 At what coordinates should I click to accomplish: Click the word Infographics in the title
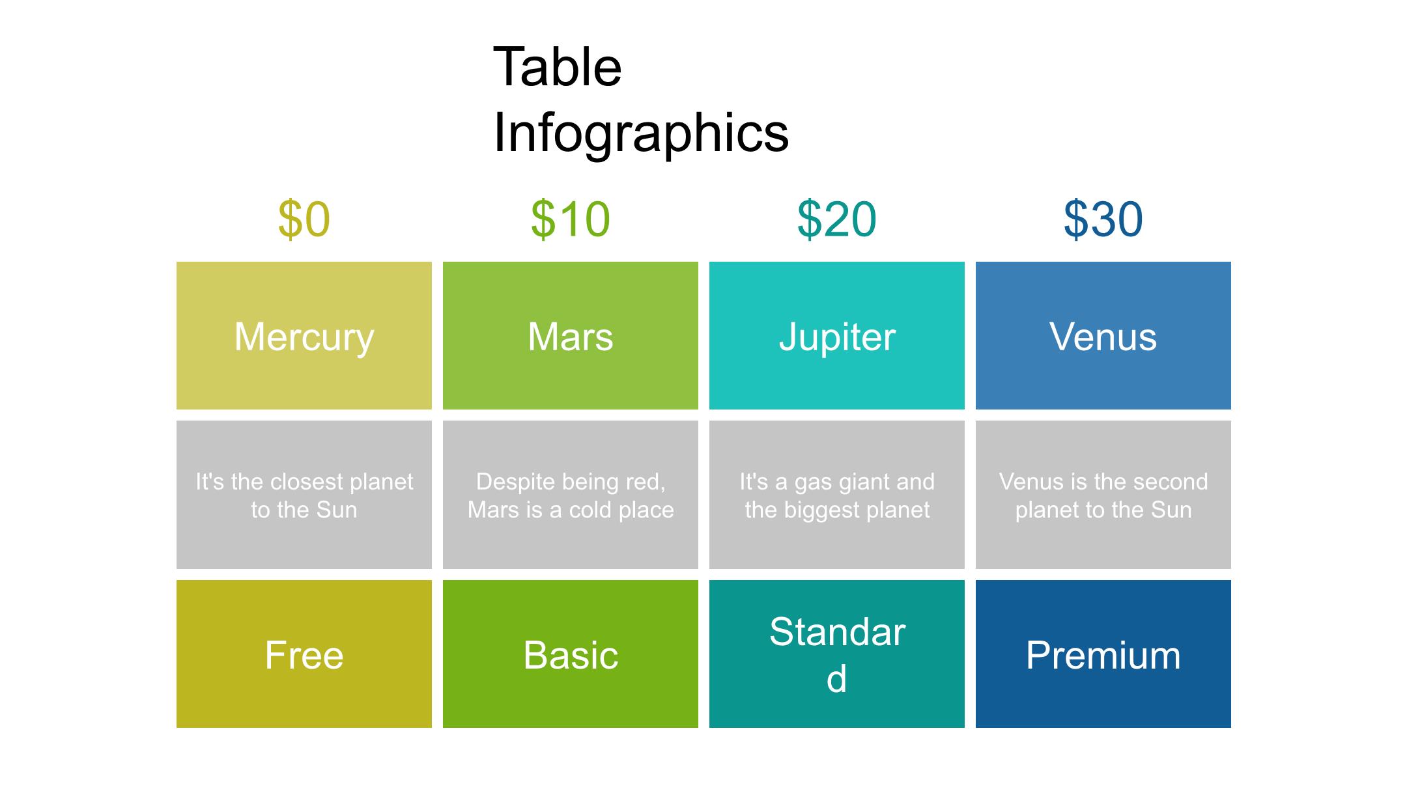(641, 133)
